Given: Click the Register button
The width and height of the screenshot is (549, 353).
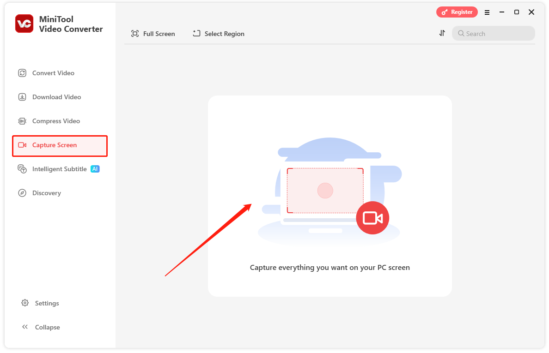Looking at the screenshot, I should (x=457, y=12).
